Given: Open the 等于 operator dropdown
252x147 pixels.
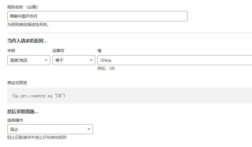Looking at the screenshot, I should (74, 60).
